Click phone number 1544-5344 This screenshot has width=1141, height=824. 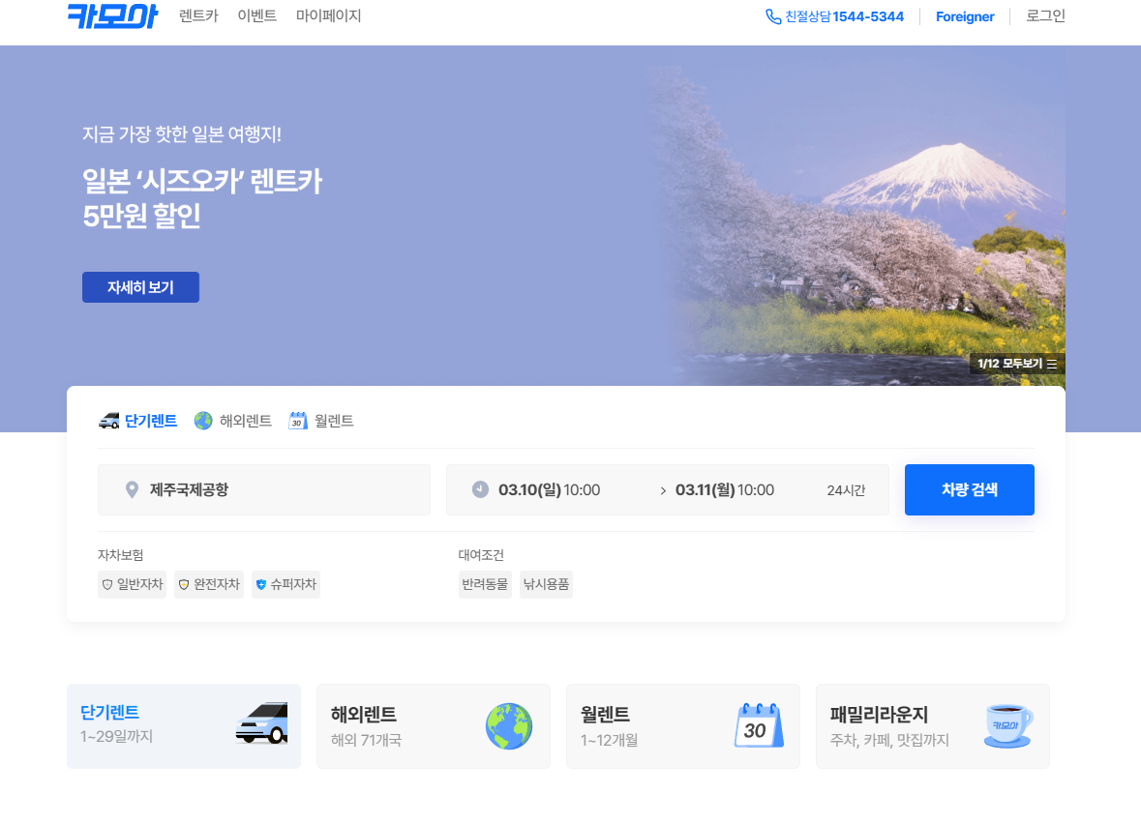(x=868, y=16)
